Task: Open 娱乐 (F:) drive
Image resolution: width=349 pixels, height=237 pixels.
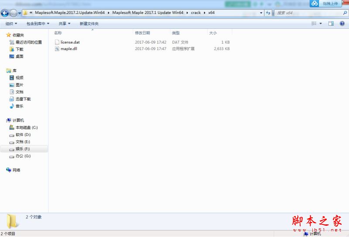Action: 23,149
